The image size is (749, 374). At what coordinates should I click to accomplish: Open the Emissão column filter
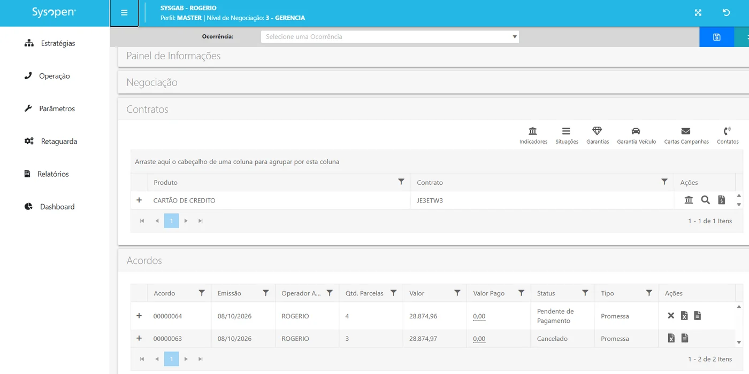[266, 293]
